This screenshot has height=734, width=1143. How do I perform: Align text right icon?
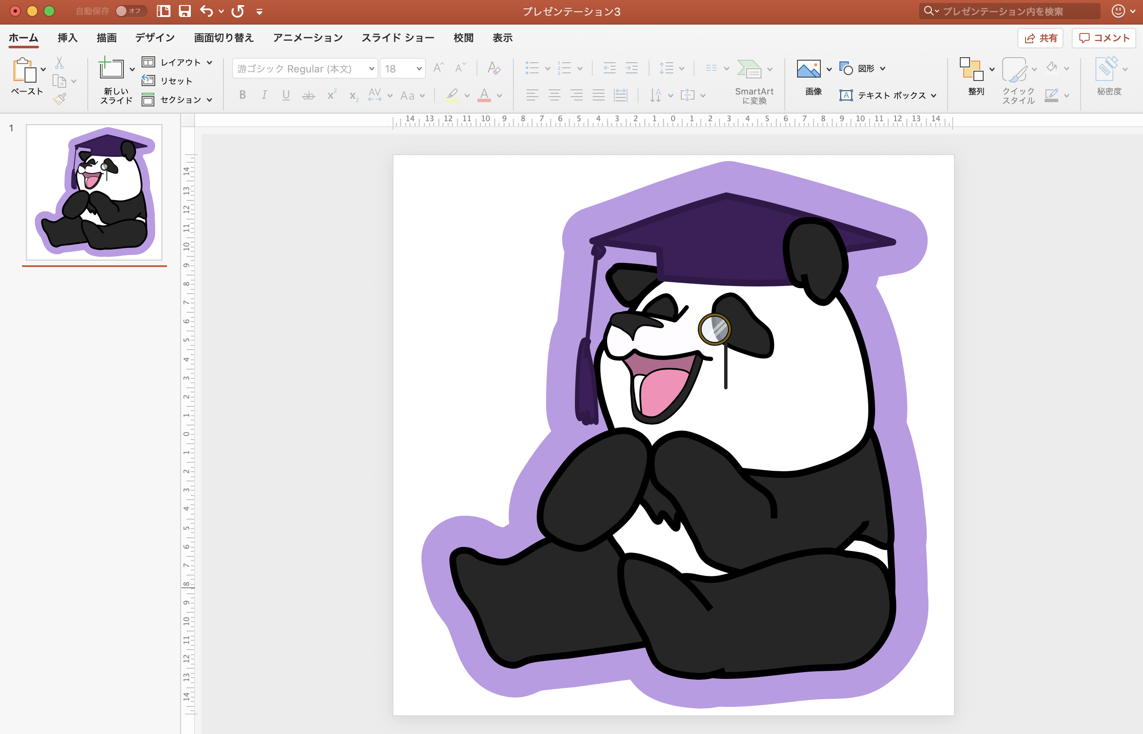tap(576, 95)
